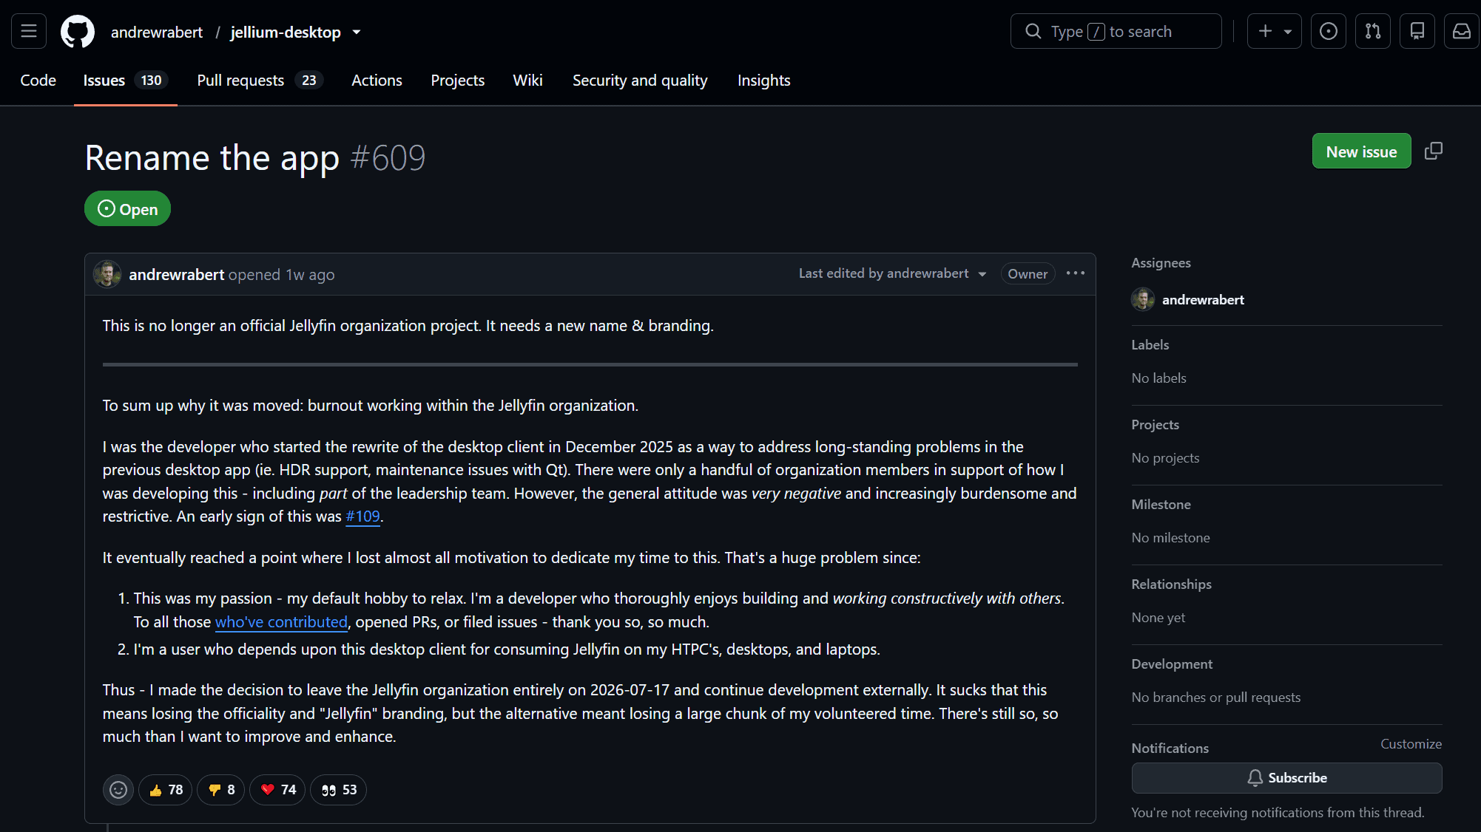
Task: Click the Rename the app issue title
Action: coord(212,158)
